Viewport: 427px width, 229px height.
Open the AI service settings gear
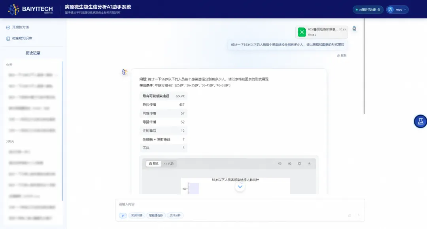coord(379,9)
